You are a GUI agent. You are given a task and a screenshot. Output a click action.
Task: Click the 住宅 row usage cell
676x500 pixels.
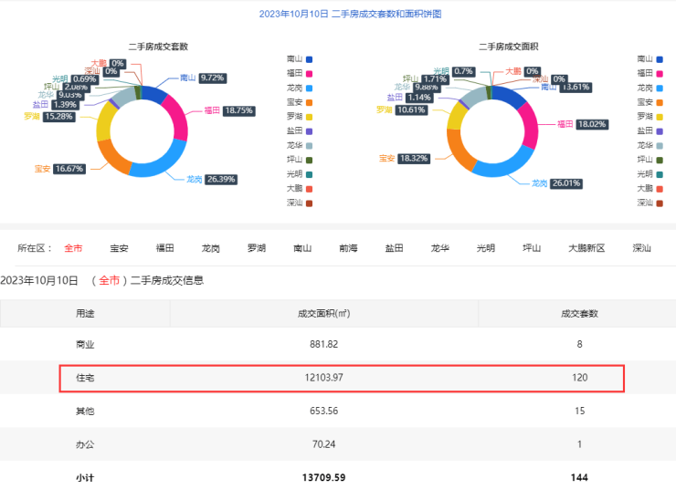tap(85, 377)
